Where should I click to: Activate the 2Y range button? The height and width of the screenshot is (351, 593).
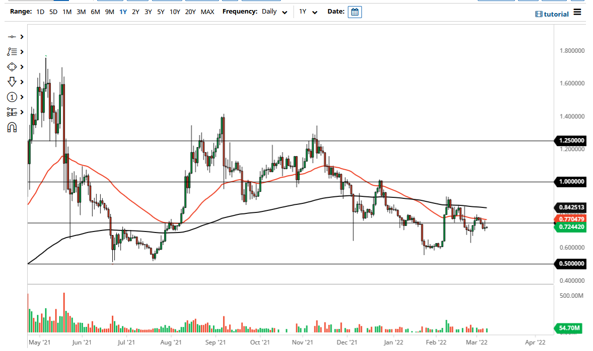click(x=135, y=12)
